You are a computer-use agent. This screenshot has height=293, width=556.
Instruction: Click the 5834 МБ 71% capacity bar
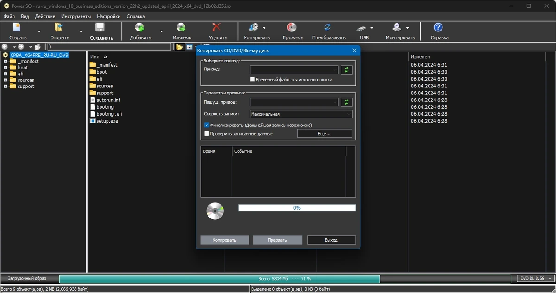284,279
